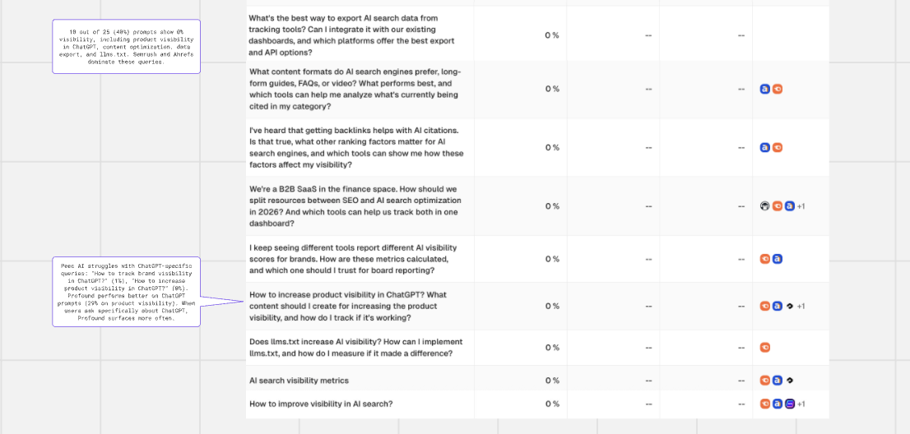Click black swirl icon in 'AI search visibility metrics' row

[x=790, y=381]
